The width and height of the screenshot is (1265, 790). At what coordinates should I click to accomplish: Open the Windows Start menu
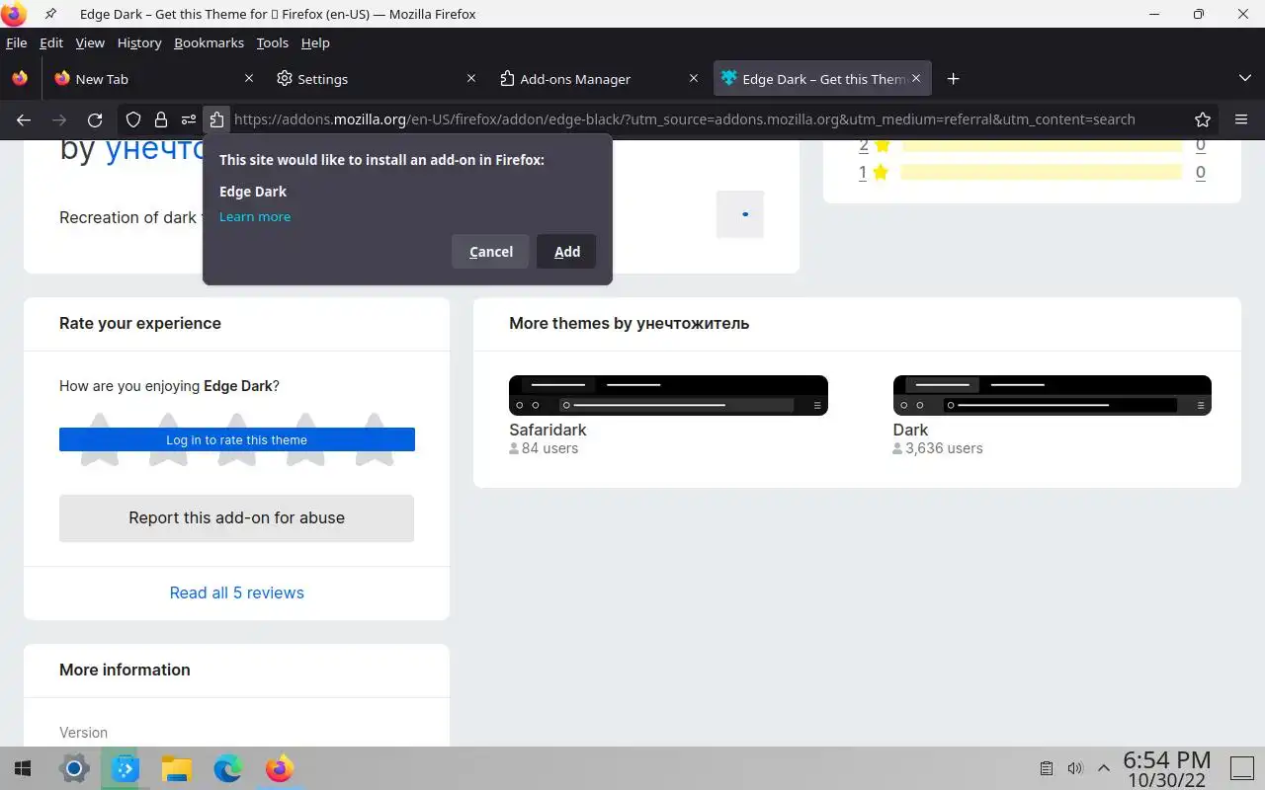(23, 768)
